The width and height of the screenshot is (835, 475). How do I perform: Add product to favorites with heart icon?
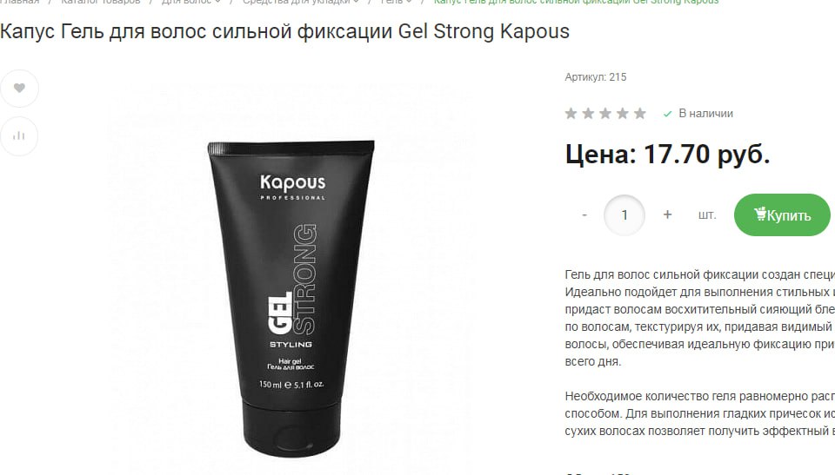pos(19,89)
